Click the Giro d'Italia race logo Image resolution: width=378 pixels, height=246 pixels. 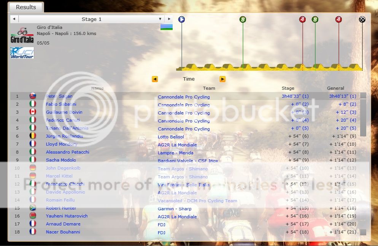[22, 35]
